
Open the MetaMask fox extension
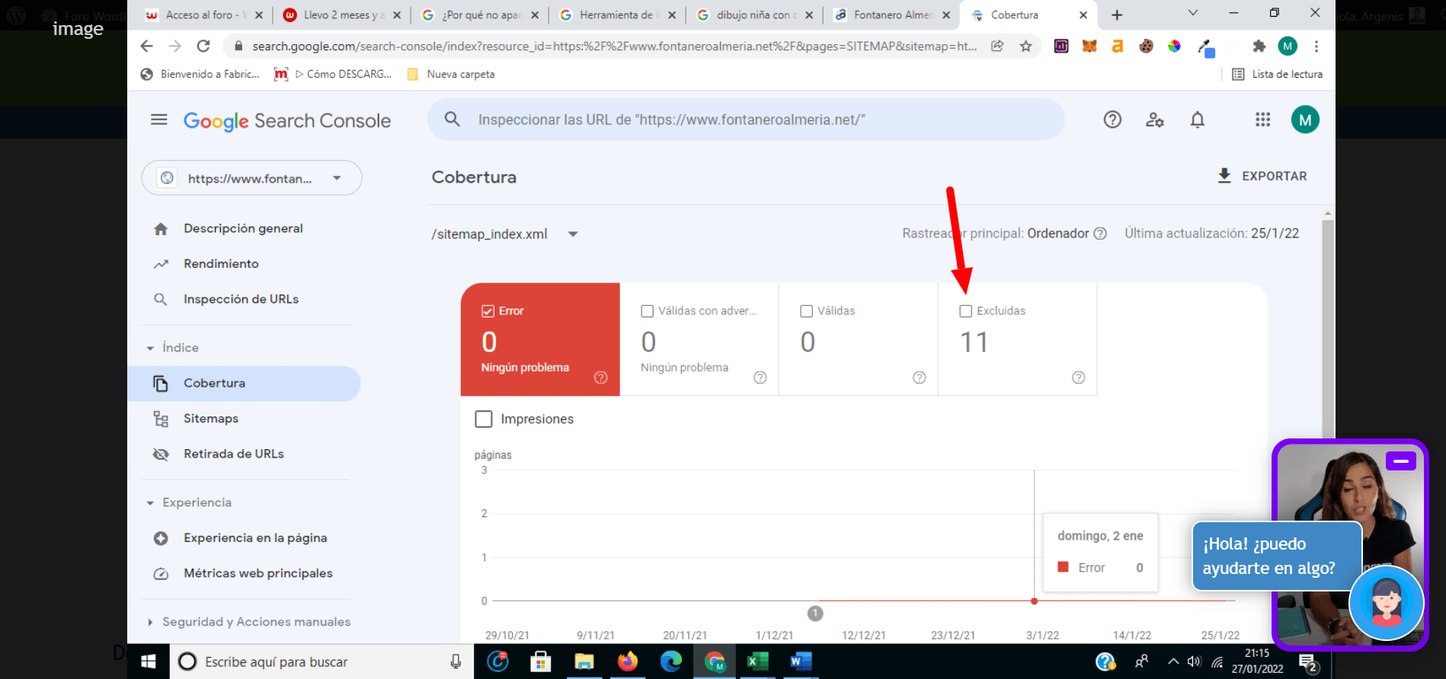coord(1089,46)
